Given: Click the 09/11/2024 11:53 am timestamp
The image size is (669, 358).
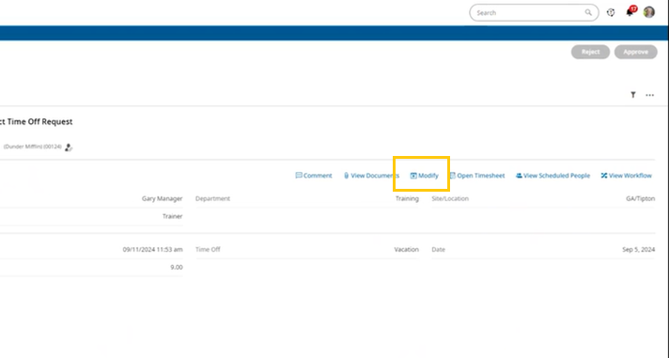Looking at the screenshot, I should coord(153,249).
